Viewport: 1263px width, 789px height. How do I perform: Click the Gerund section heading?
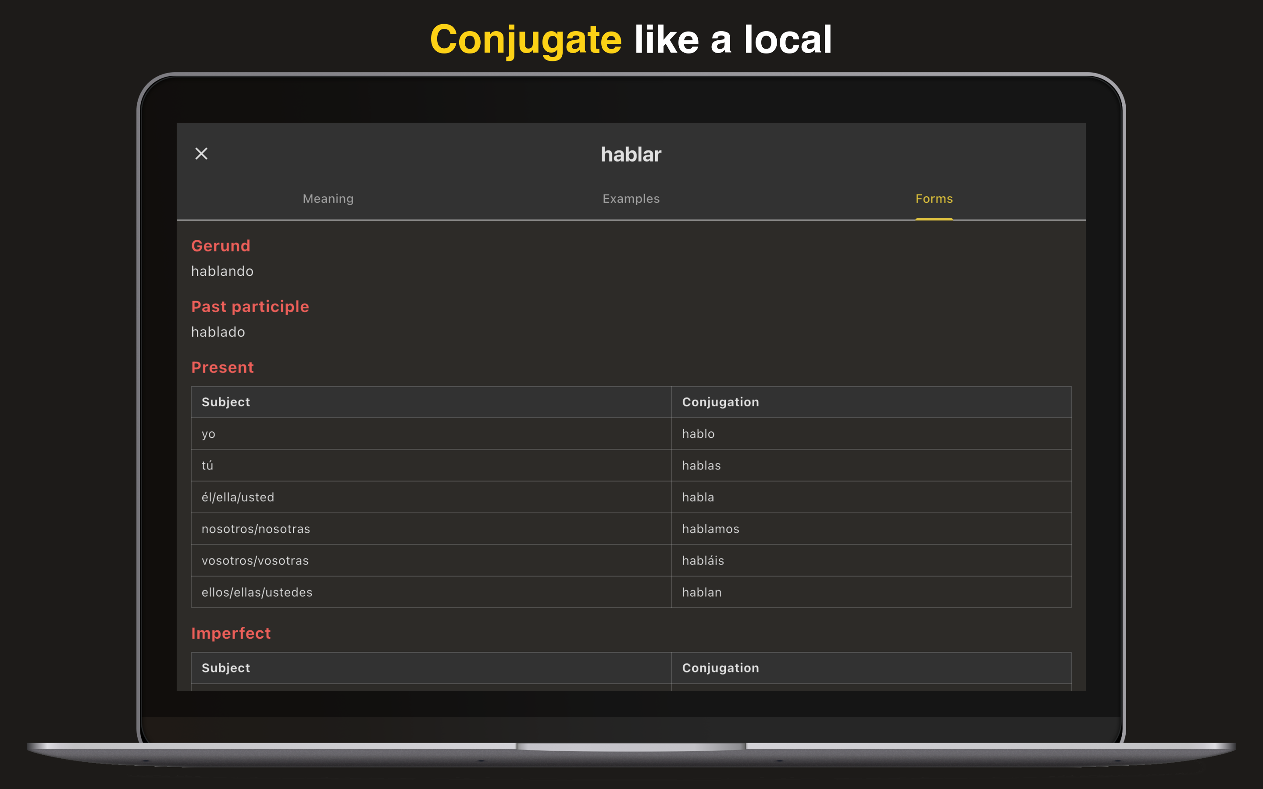[221, 246]
